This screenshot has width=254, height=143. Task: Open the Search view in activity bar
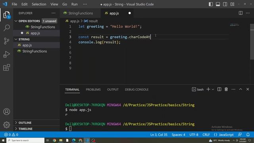6,28
